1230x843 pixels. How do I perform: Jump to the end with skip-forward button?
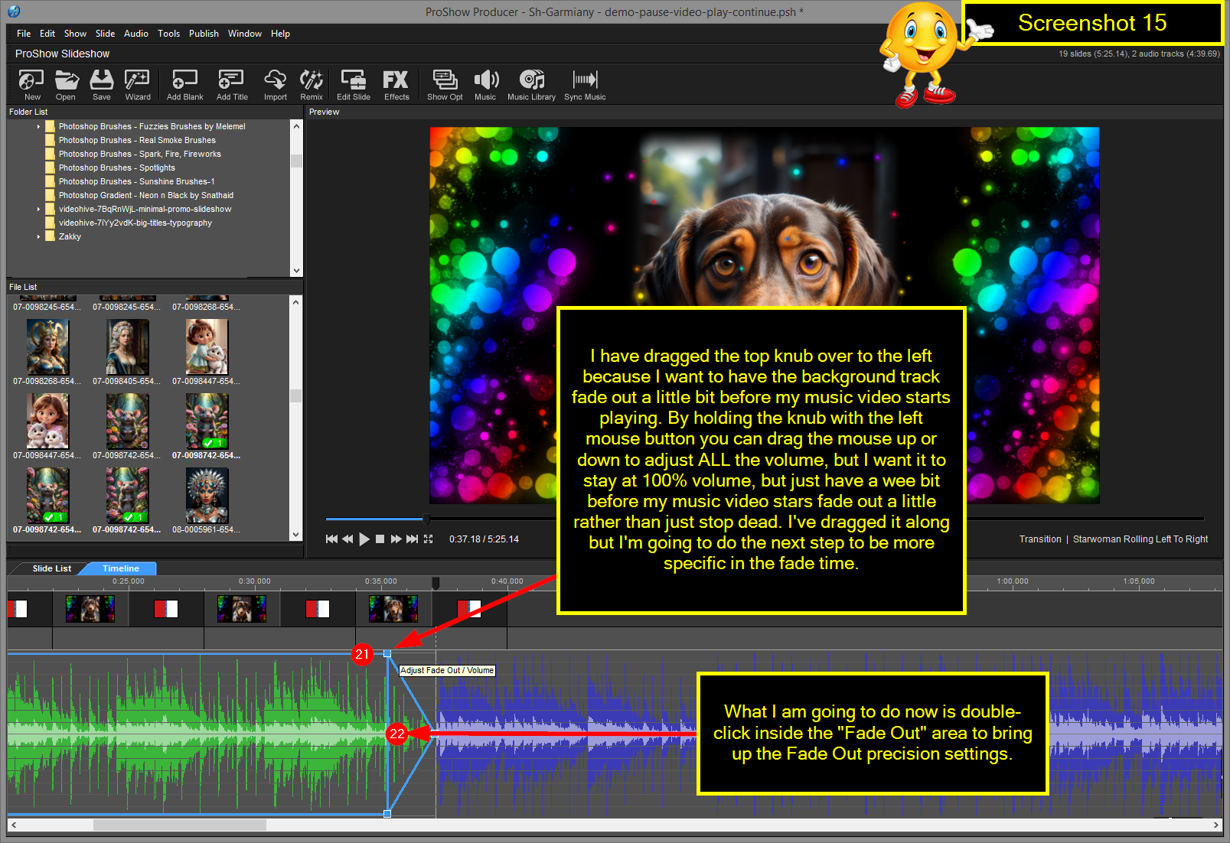(x=412, y=539)
